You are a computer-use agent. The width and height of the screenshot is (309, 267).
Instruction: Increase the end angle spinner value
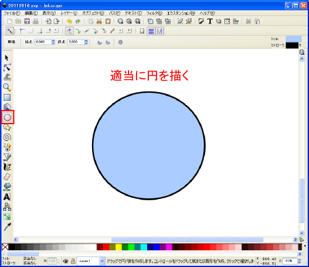click(x=87, y=41)
